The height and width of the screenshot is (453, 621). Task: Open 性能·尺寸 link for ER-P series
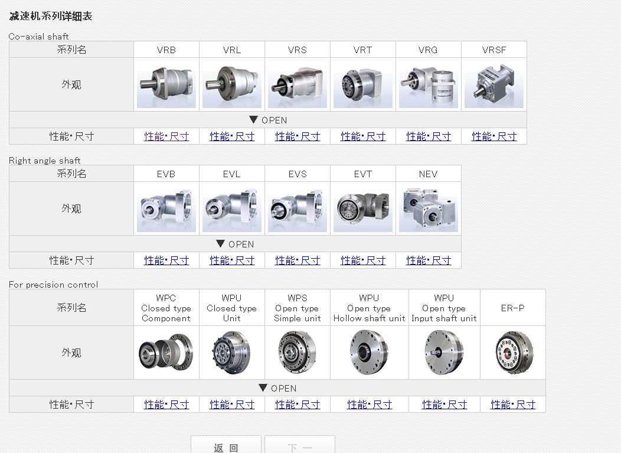coord(513,405)
